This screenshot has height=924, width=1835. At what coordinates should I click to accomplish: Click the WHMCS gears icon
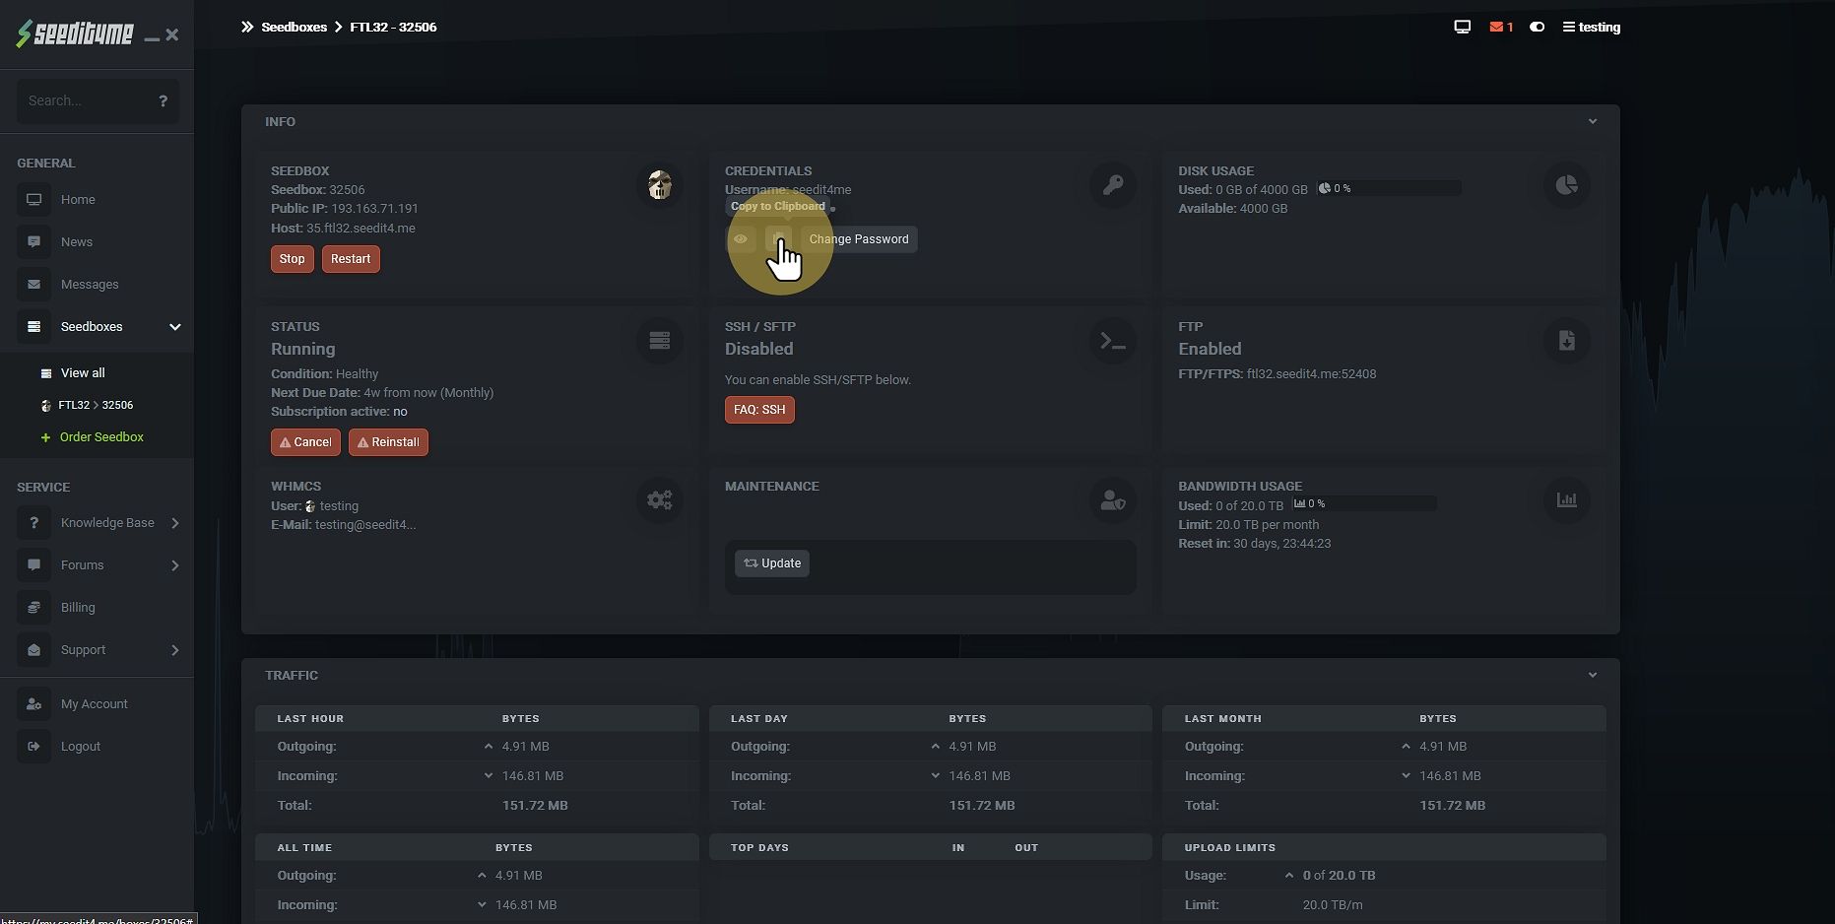click(x=660, y=499)
